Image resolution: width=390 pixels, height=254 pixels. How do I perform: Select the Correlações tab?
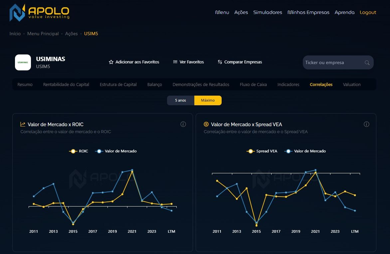tap(321, 84)
